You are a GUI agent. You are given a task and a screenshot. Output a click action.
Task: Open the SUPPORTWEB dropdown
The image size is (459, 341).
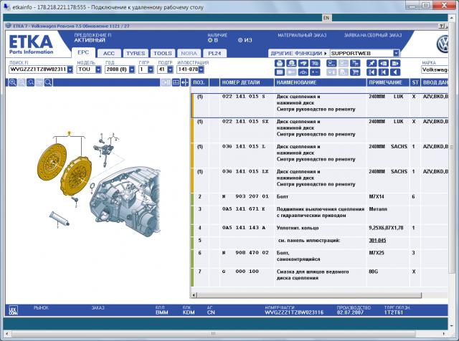396,53
